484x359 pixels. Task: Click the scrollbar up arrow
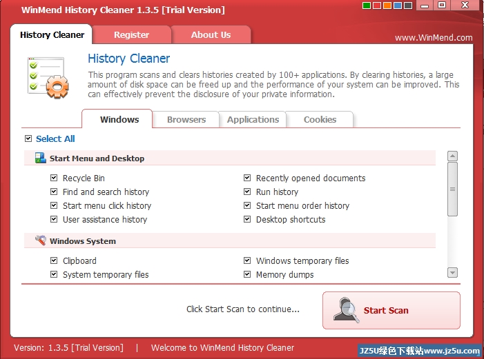(452, 156)
